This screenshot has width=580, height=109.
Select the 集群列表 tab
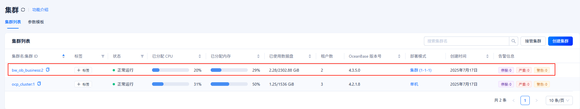13,22
